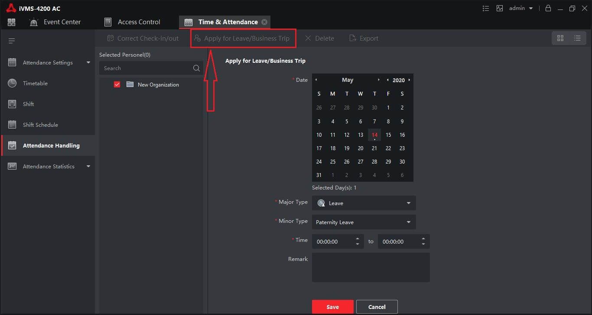592x315 pixels.
Task: Select May 31 in the calendar
Action: [319, 175]
